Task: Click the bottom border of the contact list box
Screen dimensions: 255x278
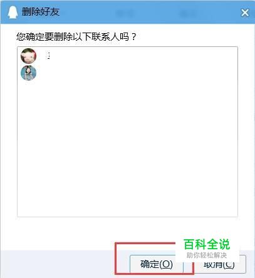Action: tap(127, 217)
